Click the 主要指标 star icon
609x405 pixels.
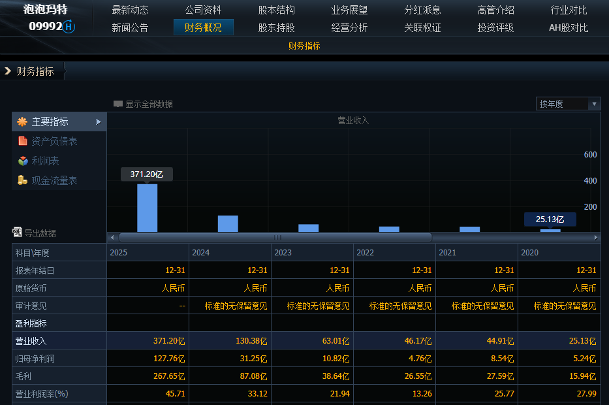click(22, 121)
